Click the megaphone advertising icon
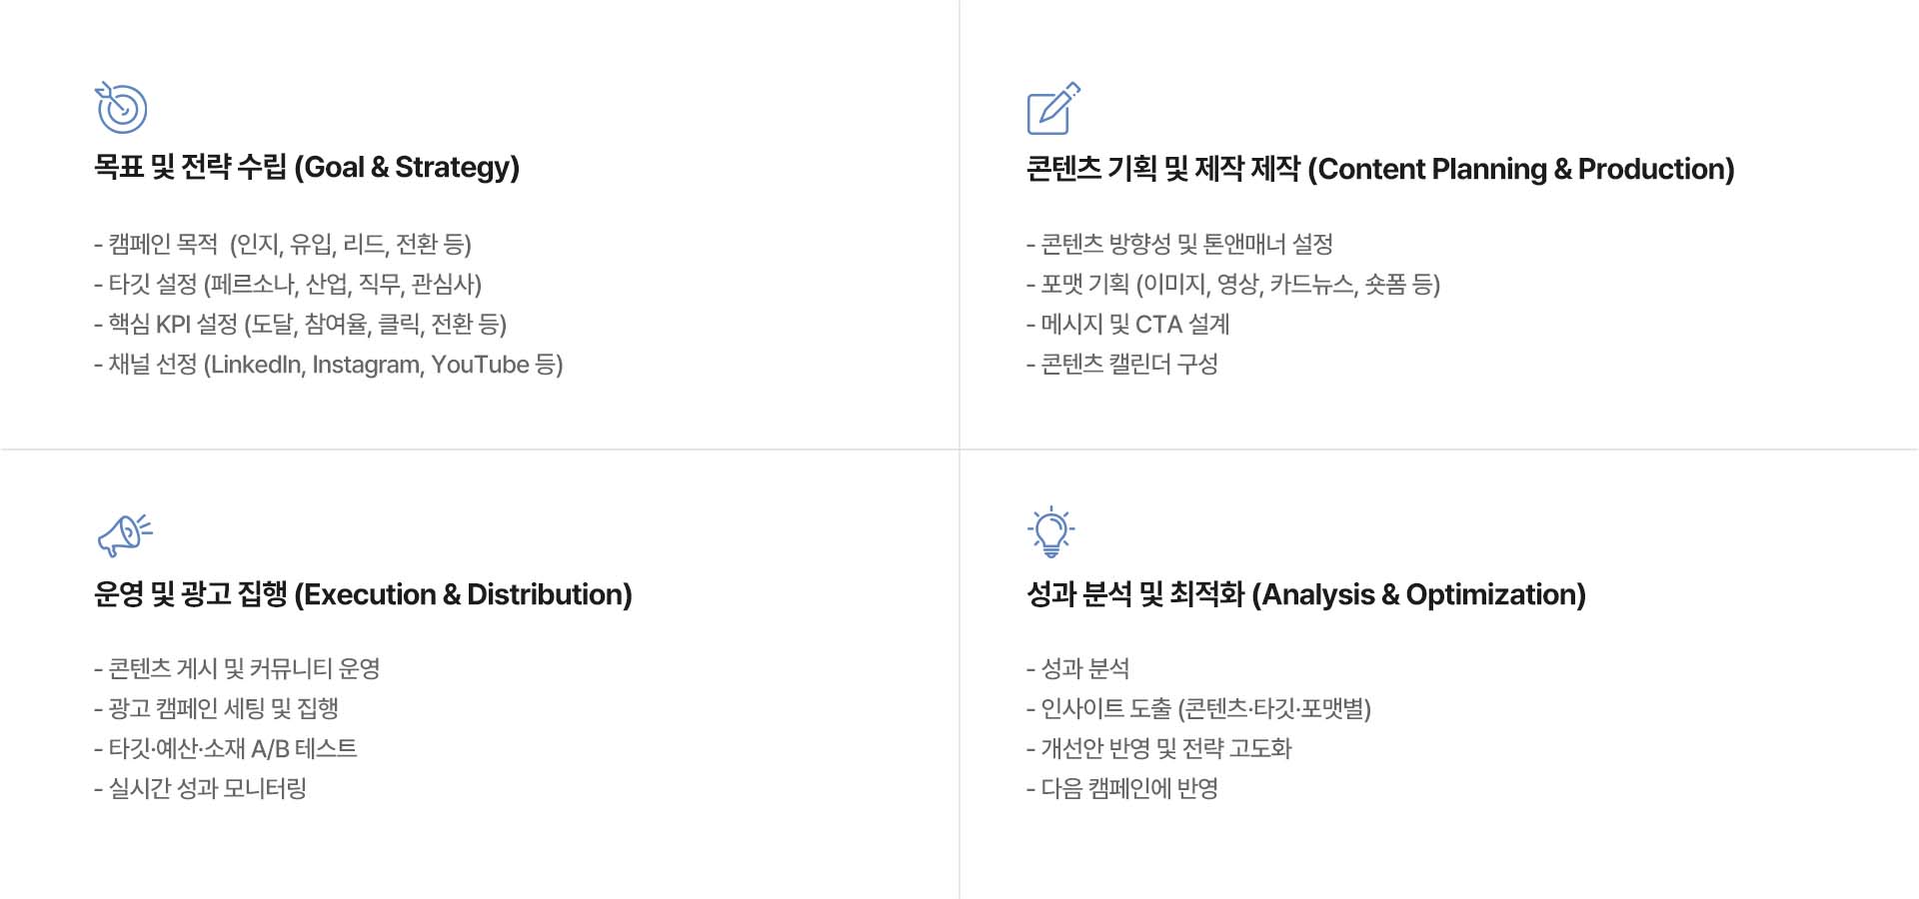This screenshot has width=1919, height=899. tap(125, 535)
